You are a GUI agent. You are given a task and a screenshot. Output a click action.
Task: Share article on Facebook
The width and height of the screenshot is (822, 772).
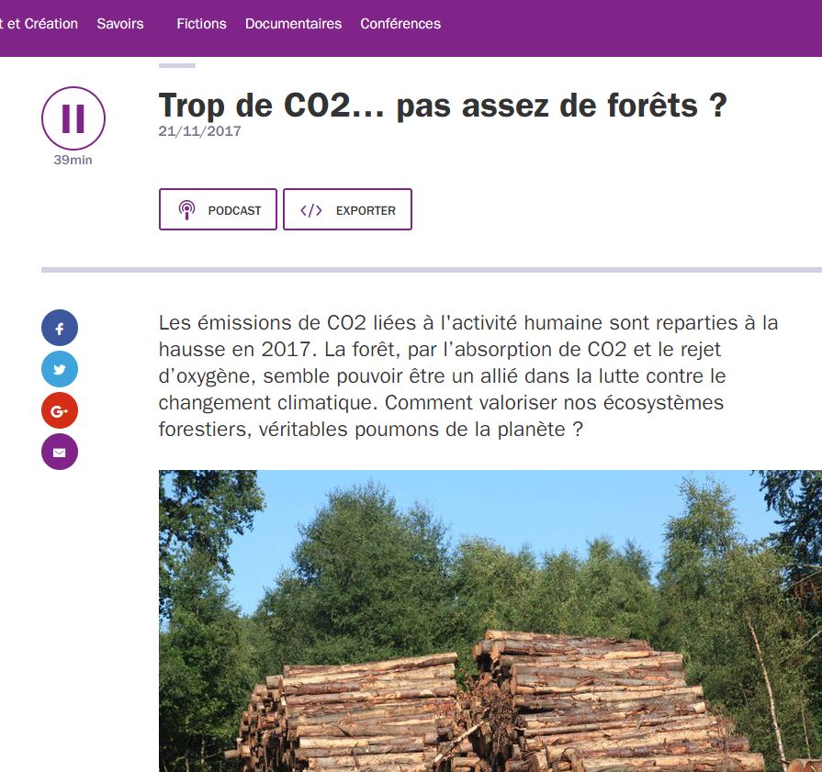coord(60,328)
